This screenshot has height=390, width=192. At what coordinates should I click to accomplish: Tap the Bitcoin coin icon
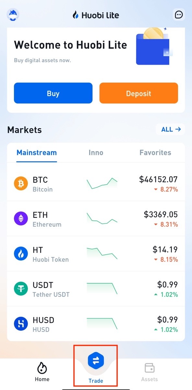[21, 184]
